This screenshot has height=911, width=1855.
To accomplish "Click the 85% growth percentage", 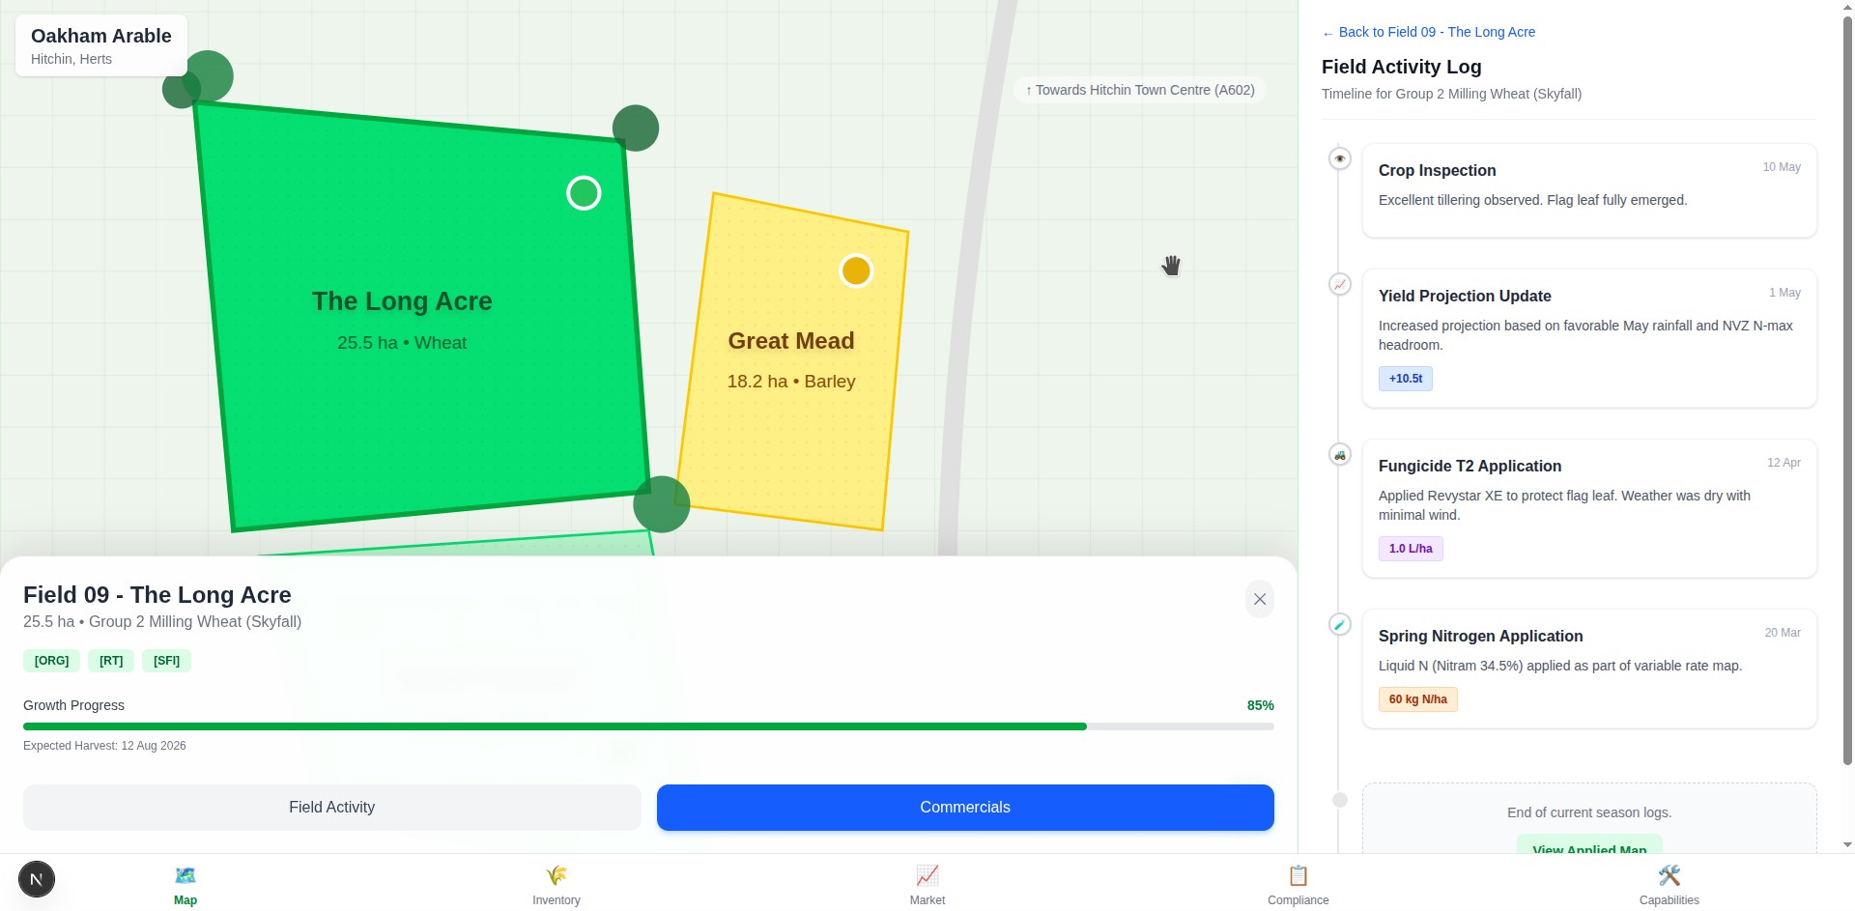I will [1260, 705].
